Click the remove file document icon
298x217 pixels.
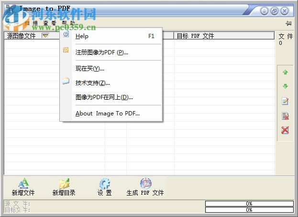[x=285, y=116]
